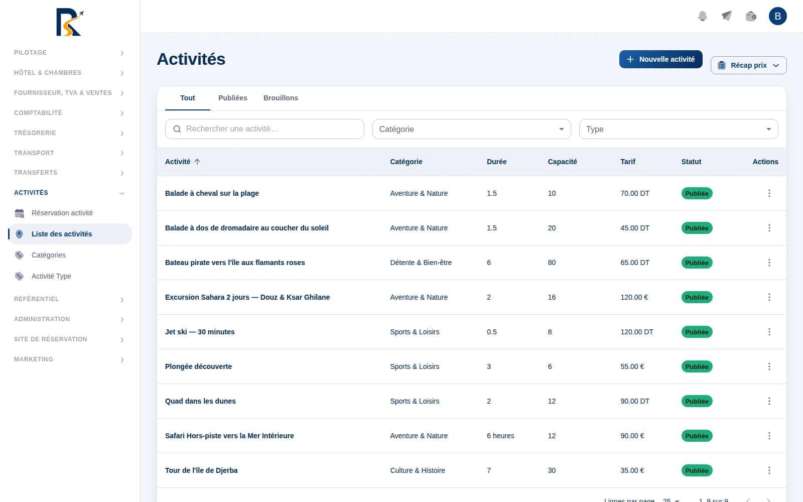Viewport: 803px width, 502px height.
Task: Collapse the ACTIVITÉS menu section
Action: click(x=70, y=193)
